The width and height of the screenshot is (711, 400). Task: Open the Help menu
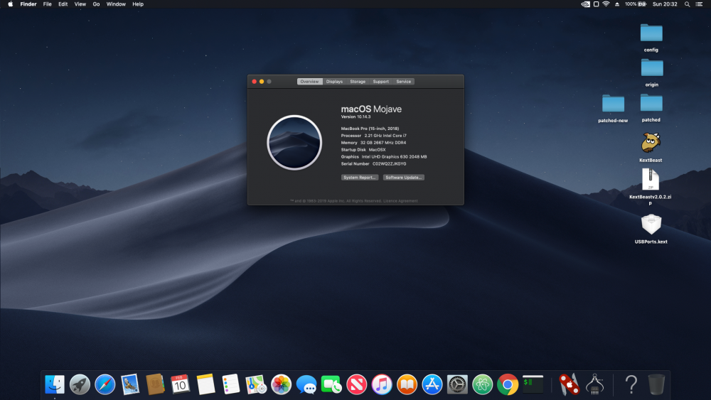coord(138,4)
